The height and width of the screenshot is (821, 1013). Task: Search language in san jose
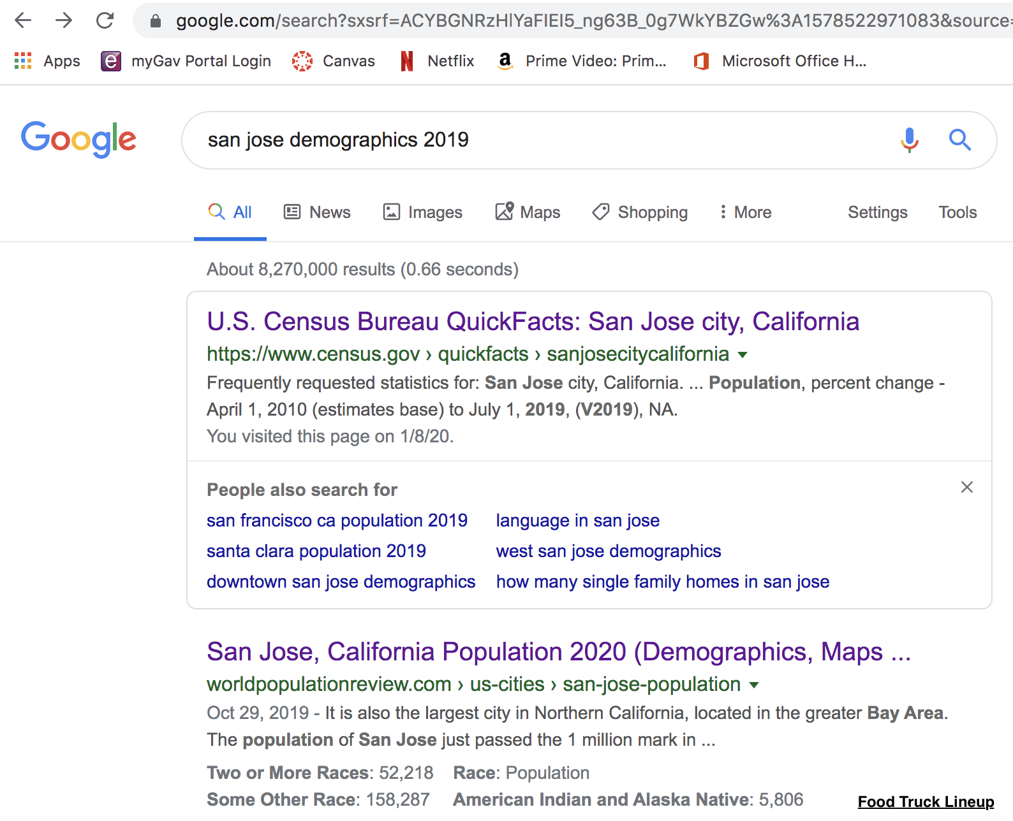tap(578, 520)
